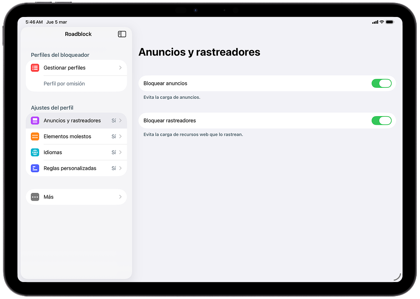
Task: Tap the Roadblock sidebar title
Action: click(x=78, y=34)
